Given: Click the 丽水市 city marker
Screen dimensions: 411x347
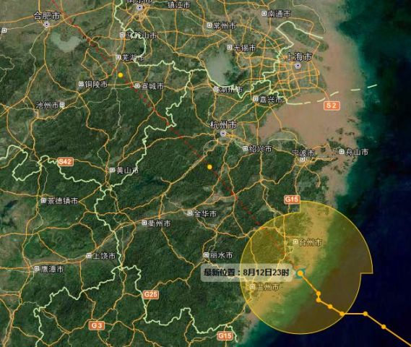Looking at the screenshot, I should point(207,254).
